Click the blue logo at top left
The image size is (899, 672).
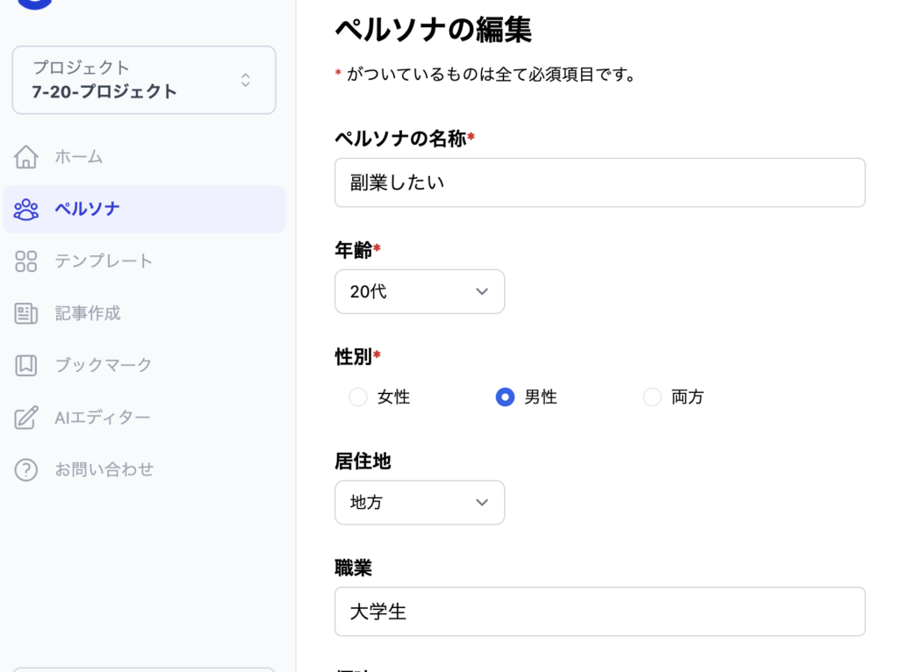[x=35, y=4]
